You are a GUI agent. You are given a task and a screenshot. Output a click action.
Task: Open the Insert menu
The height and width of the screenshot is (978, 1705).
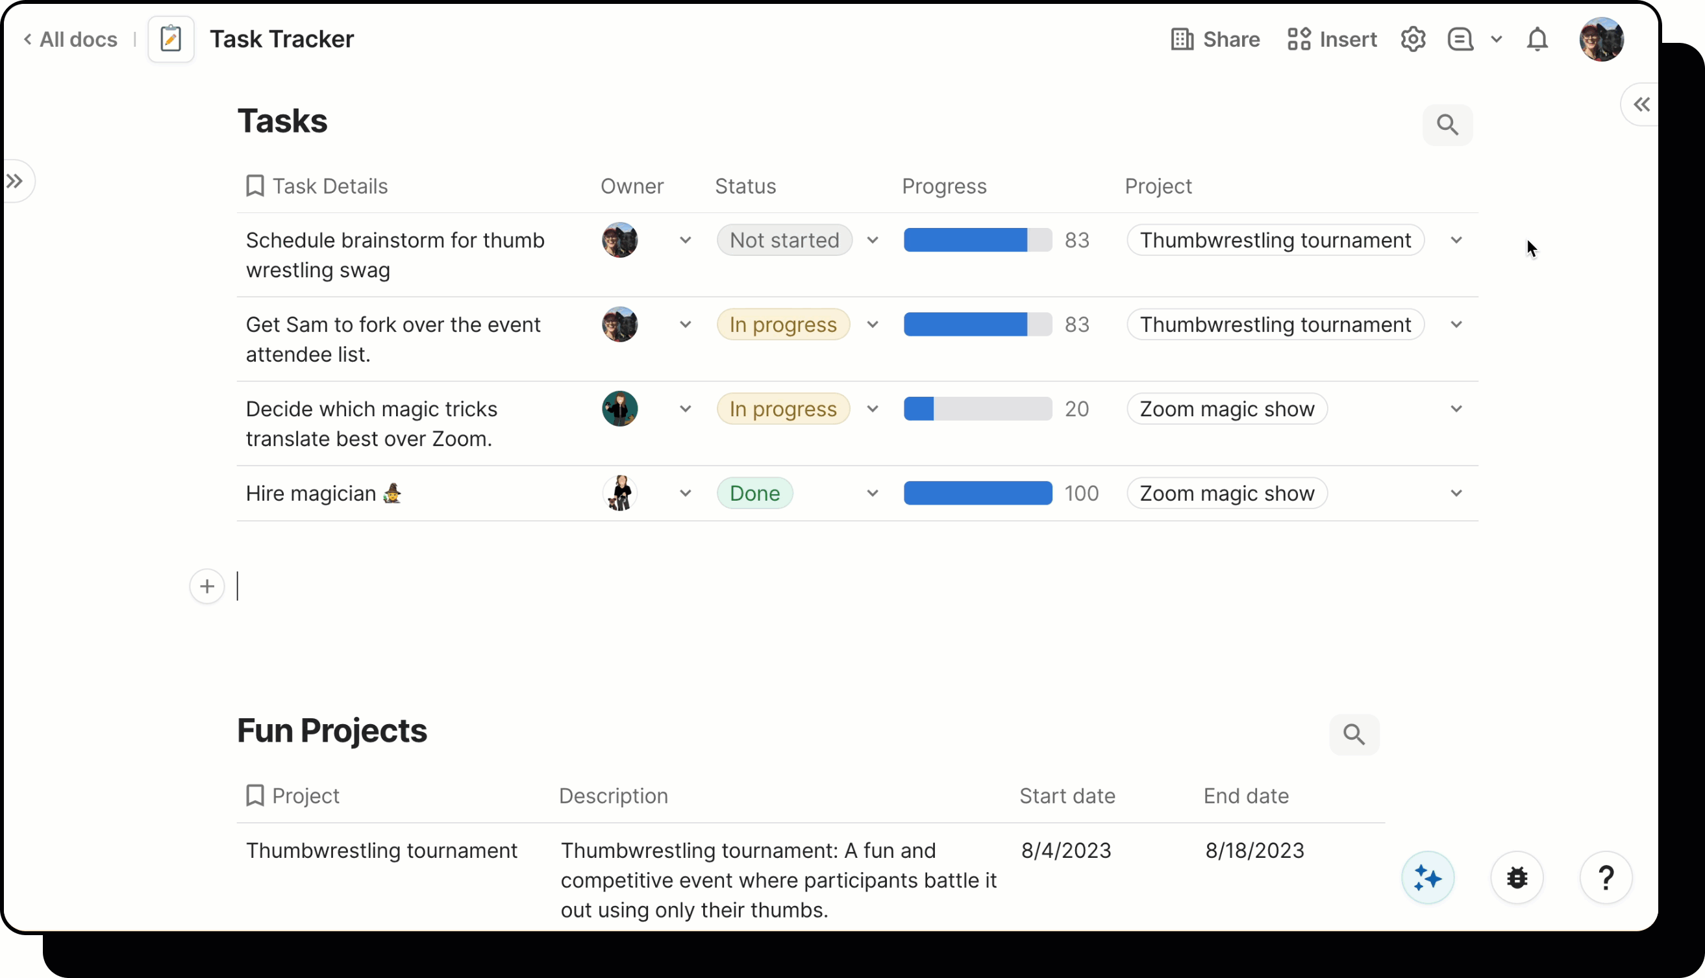1332,40
